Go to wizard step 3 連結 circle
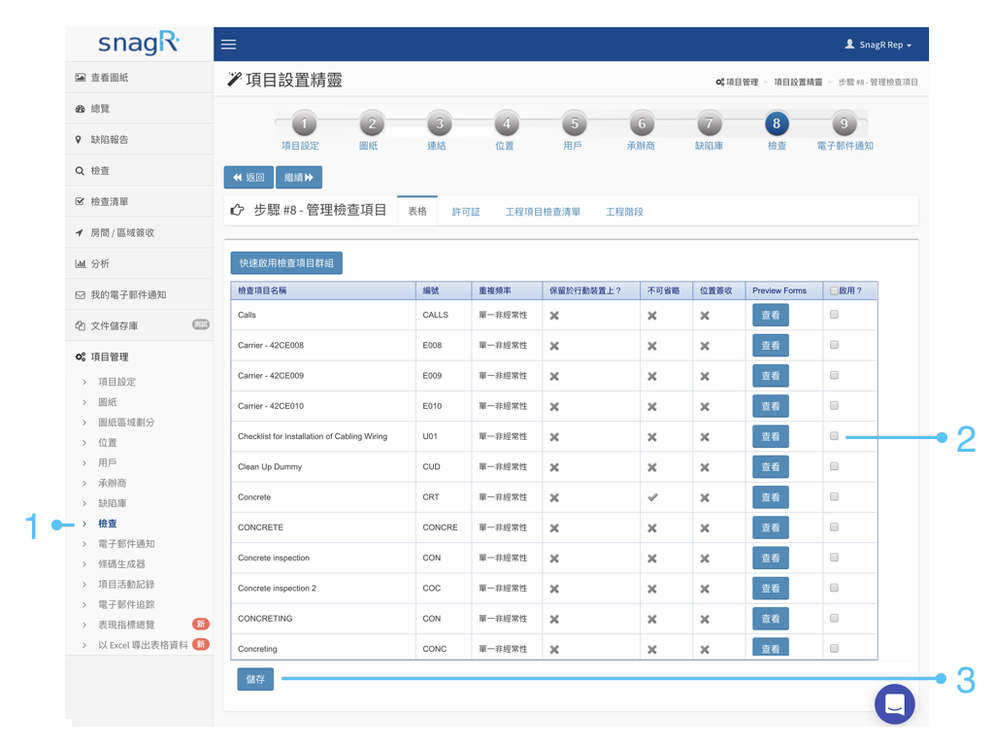Image resolution: width=994 pixels, height=746 pixels. click(440, 123)
